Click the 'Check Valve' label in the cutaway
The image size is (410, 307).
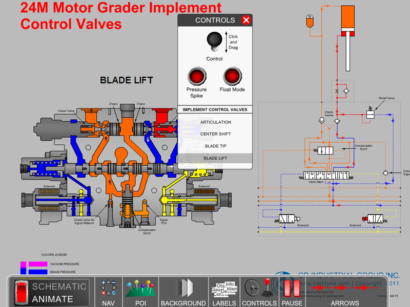point(66,111)
